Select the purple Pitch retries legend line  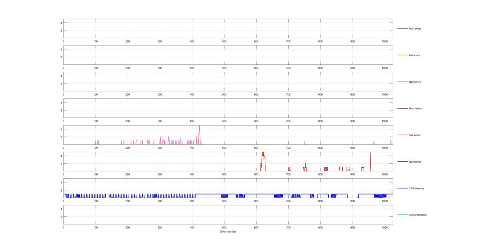(x=402, y=109)
